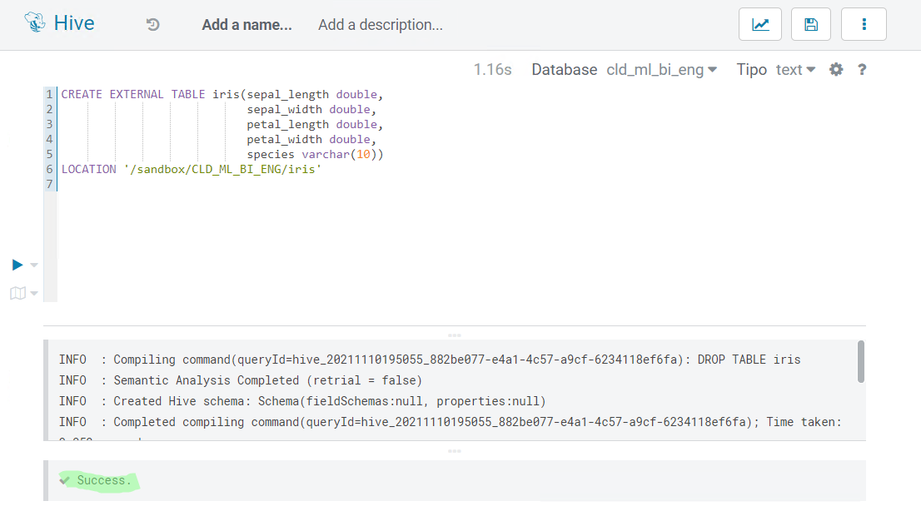Execute the query with the blue play icon
The image size is (921, 511).
pos(17,265)
